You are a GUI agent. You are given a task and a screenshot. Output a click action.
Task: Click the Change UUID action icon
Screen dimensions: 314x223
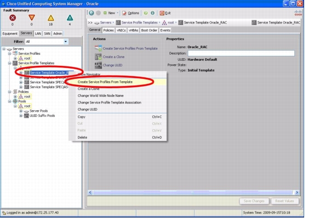[98, 65]
